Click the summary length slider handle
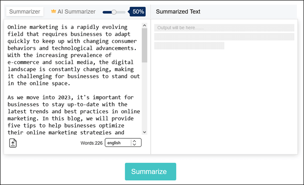Screen dimensions: 304x185 click(114, 12)
